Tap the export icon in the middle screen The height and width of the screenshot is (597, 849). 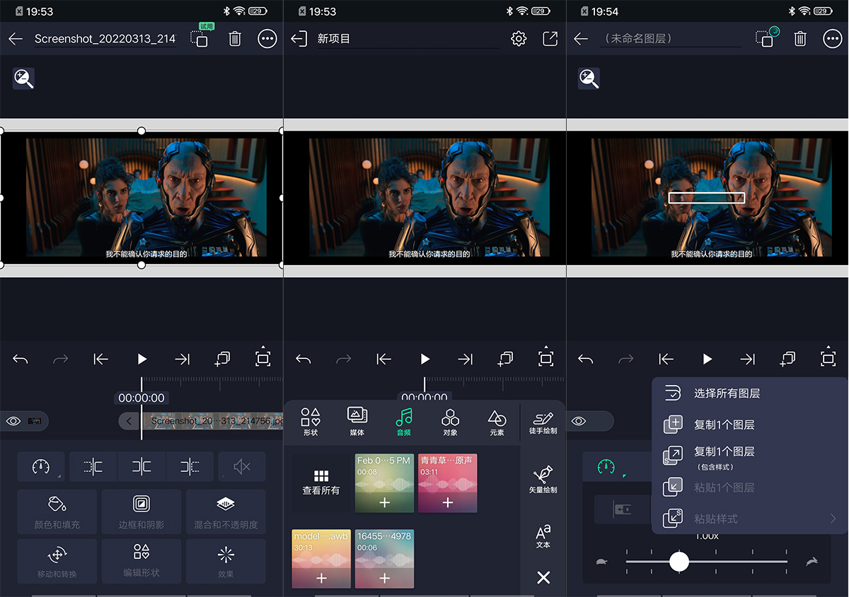550,39
